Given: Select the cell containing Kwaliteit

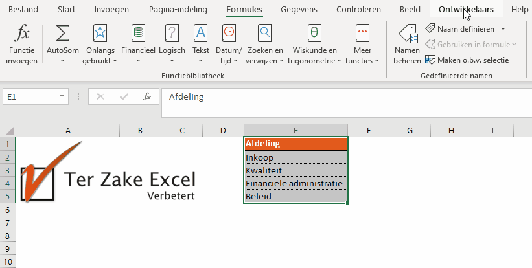Looking at the screenshot, I should click(295, 170).
